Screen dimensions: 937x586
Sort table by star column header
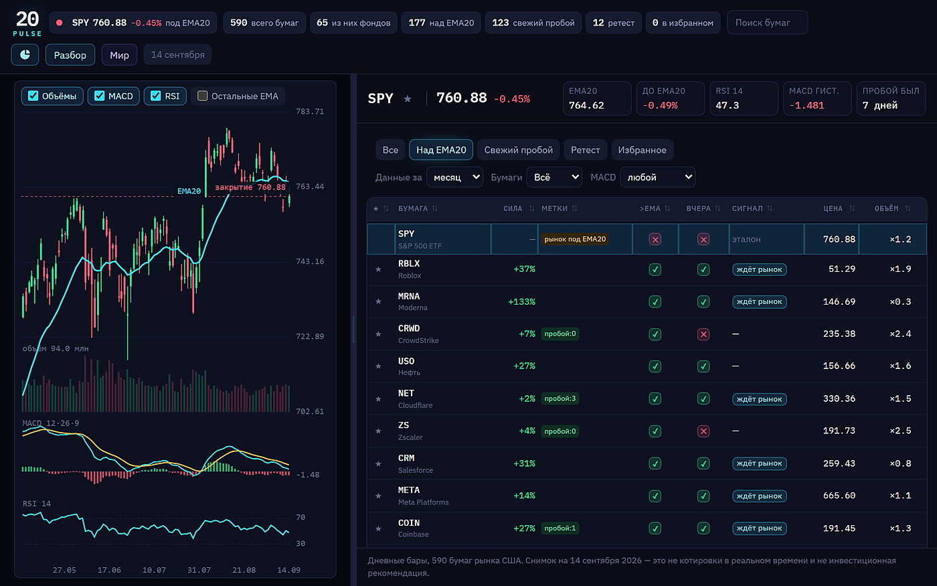pos(381,209)
